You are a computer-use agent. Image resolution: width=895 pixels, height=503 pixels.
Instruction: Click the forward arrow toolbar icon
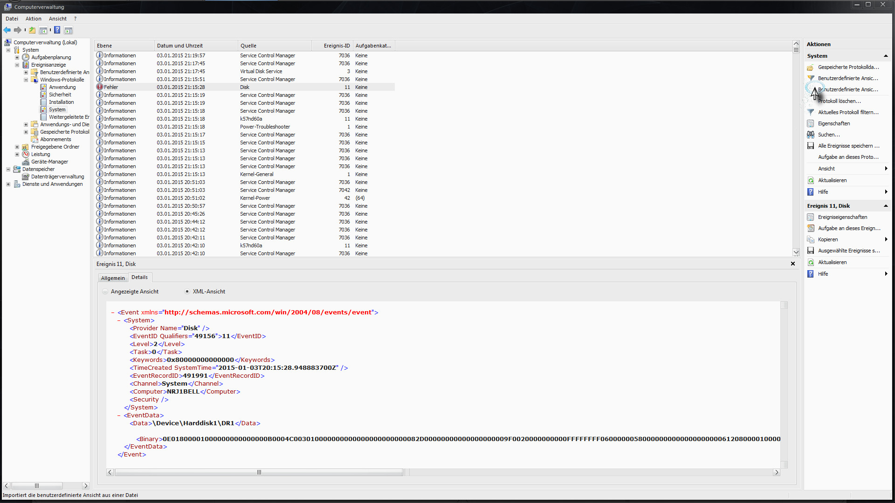[18, 30]
